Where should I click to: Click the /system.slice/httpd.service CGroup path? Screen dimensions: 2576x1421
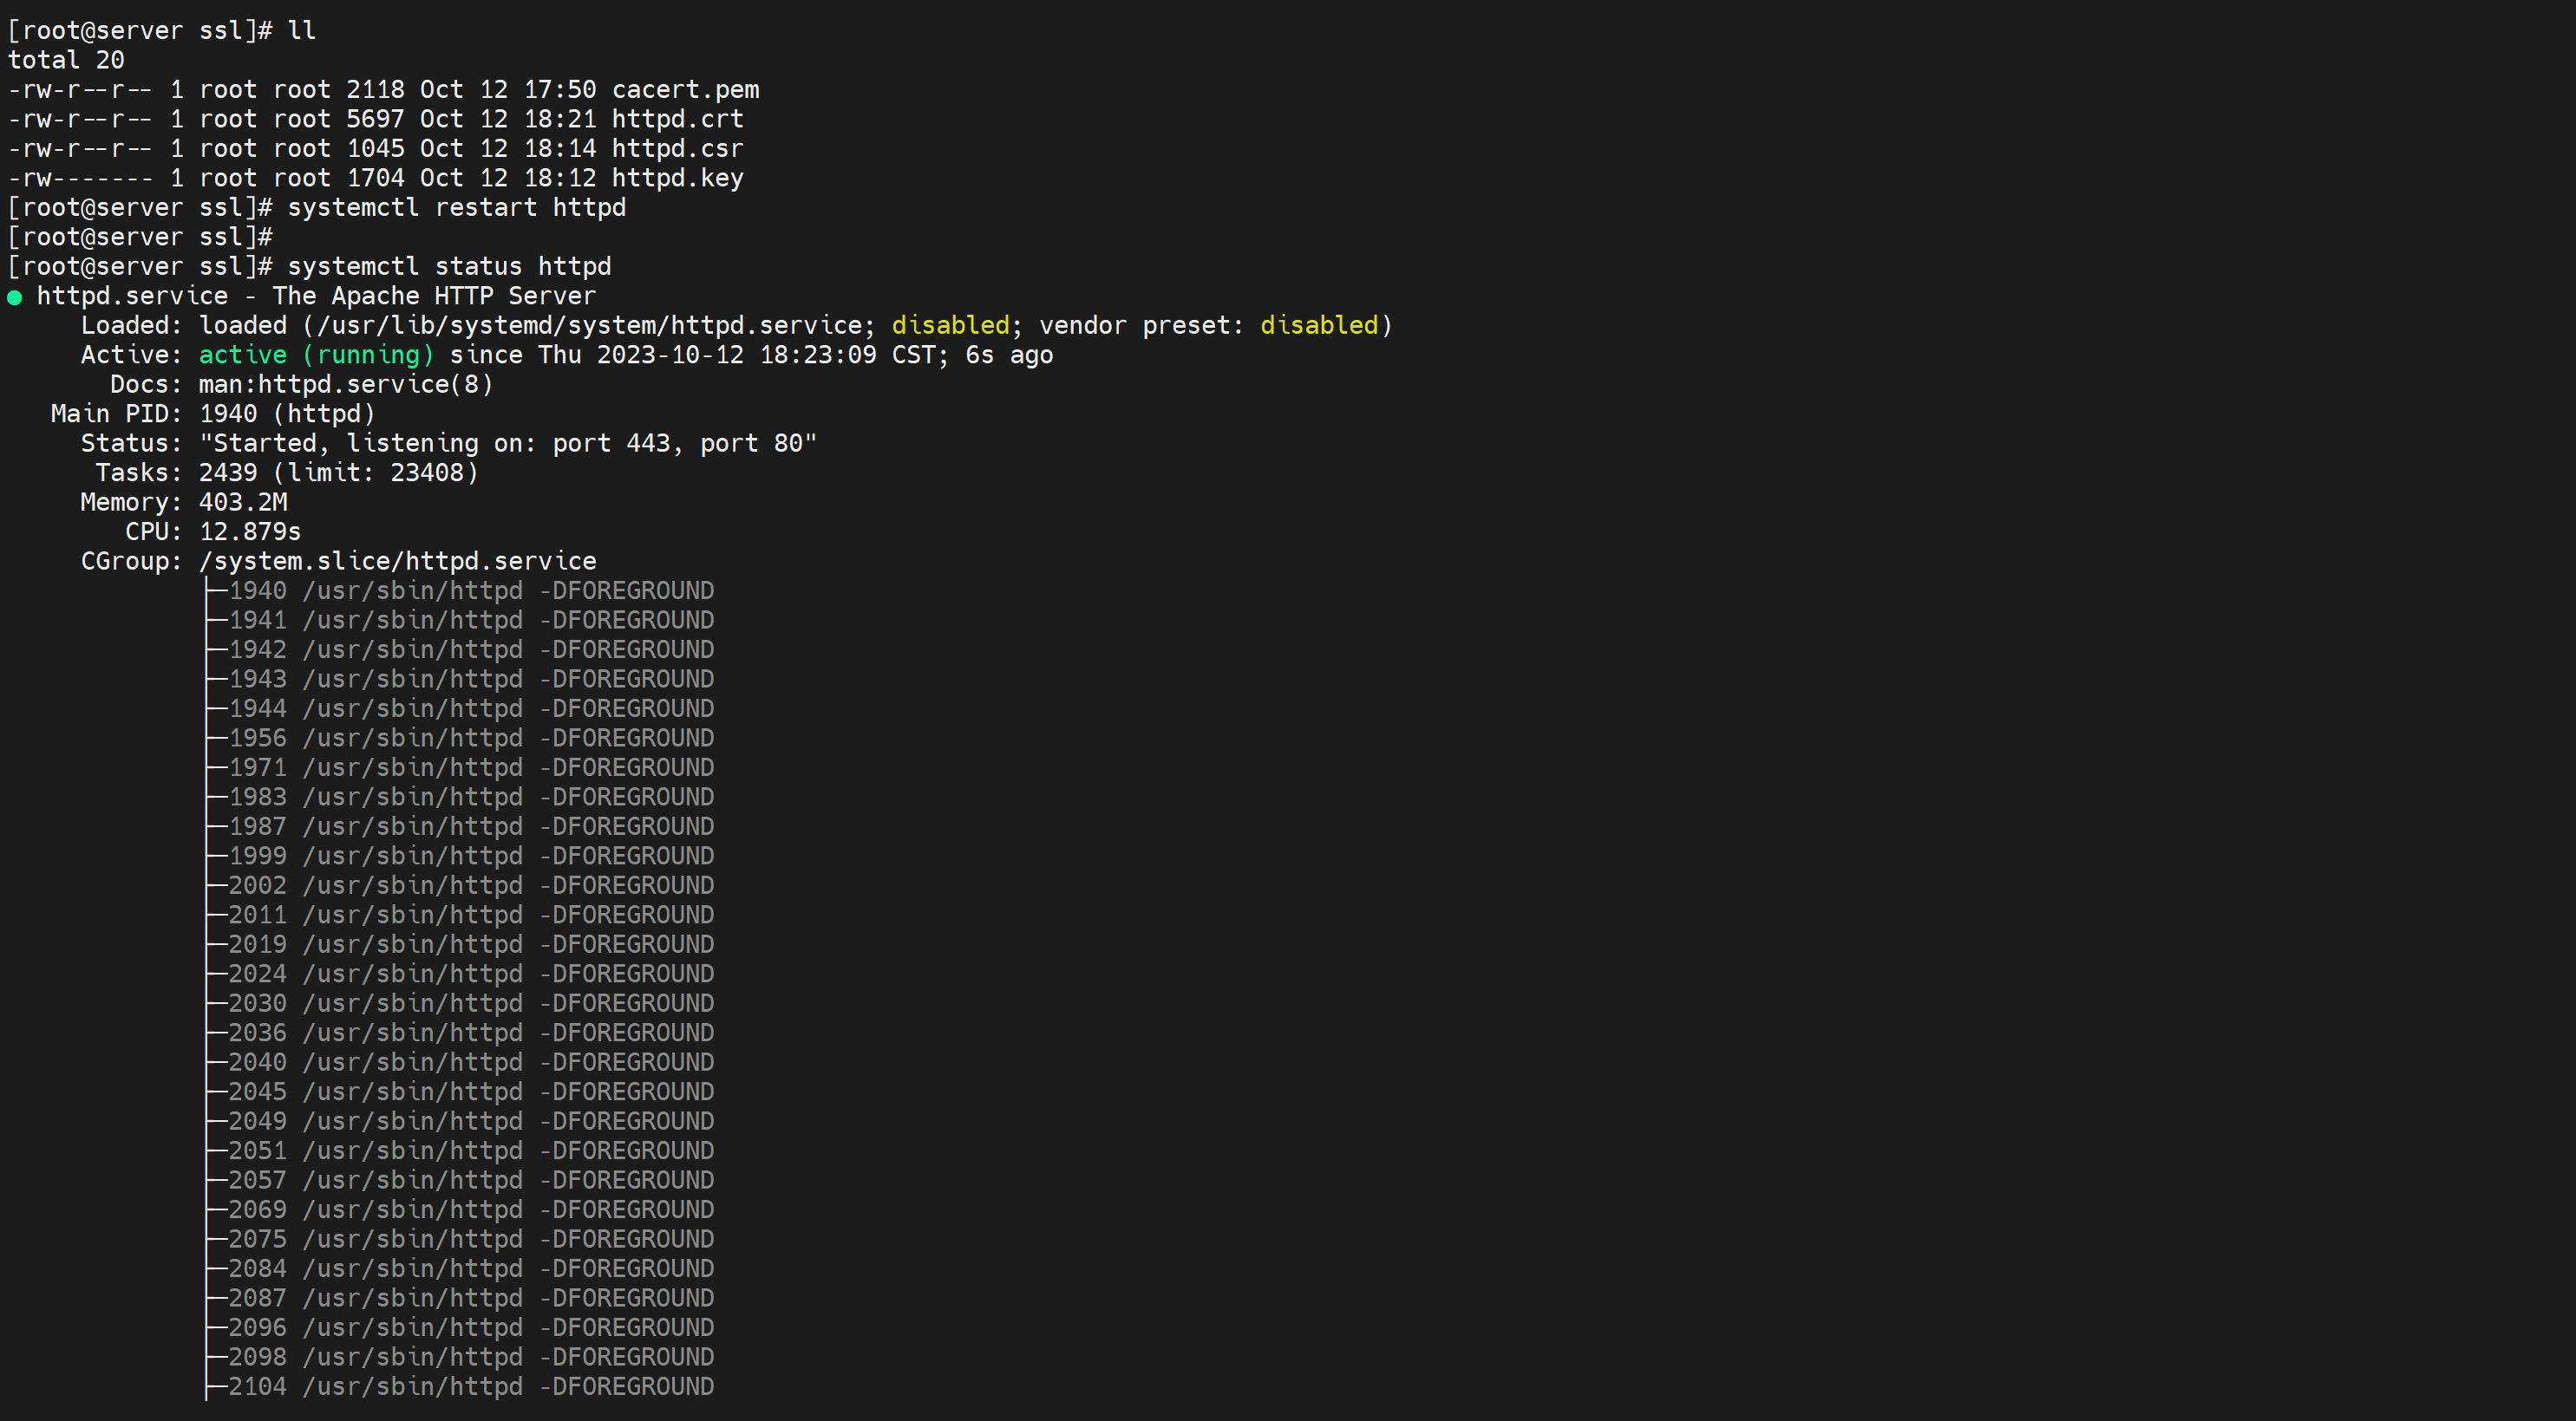click(397, 562)
